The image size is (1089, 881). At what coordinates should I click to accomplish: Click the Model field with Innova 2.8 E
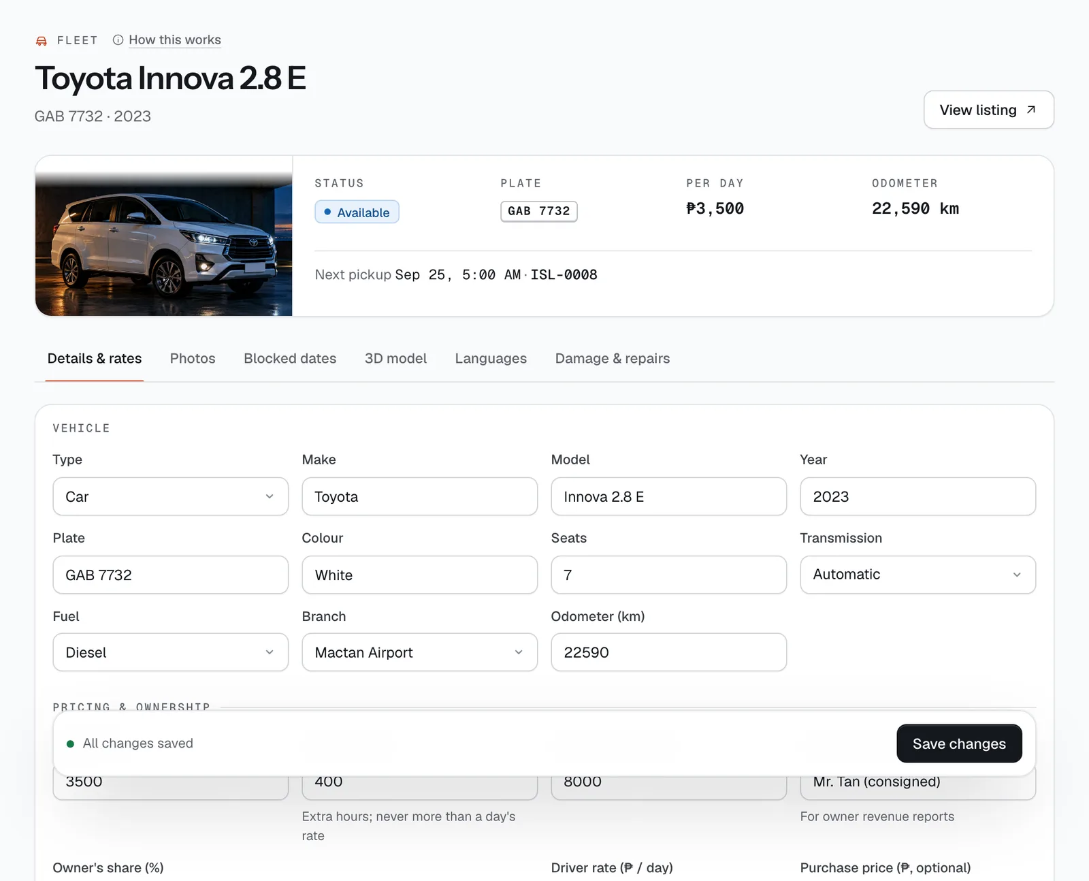point(669,496)
